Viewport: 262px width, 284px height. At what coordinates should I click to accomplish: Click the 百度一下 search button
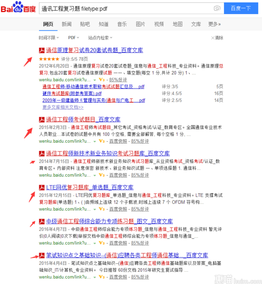pos(241,8)
